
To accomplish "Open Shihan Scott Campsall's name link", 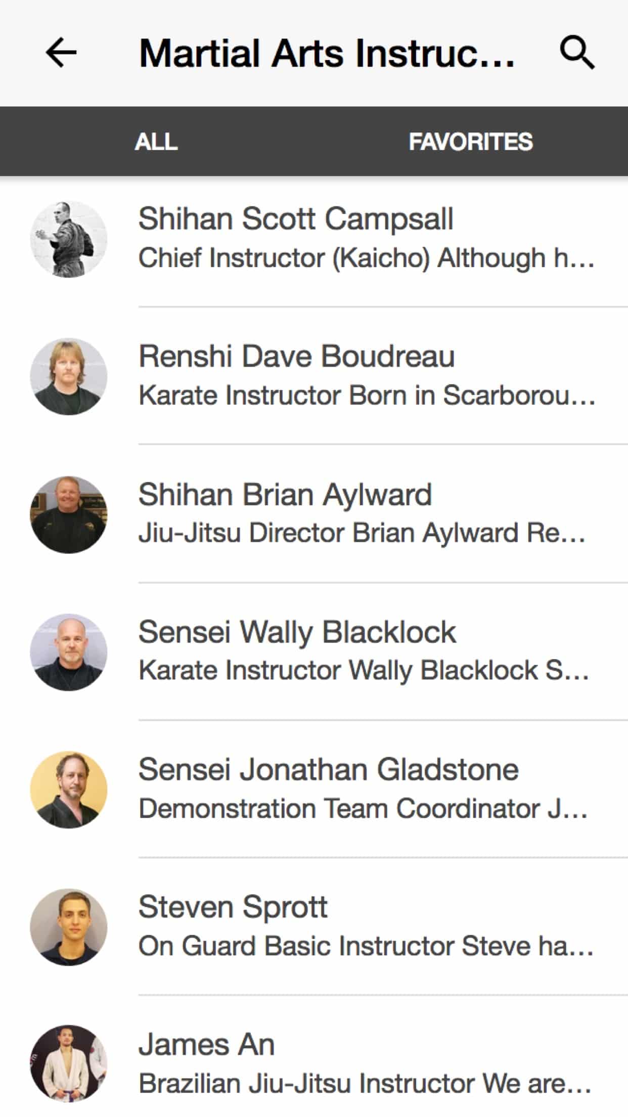I will click(296, 219).
